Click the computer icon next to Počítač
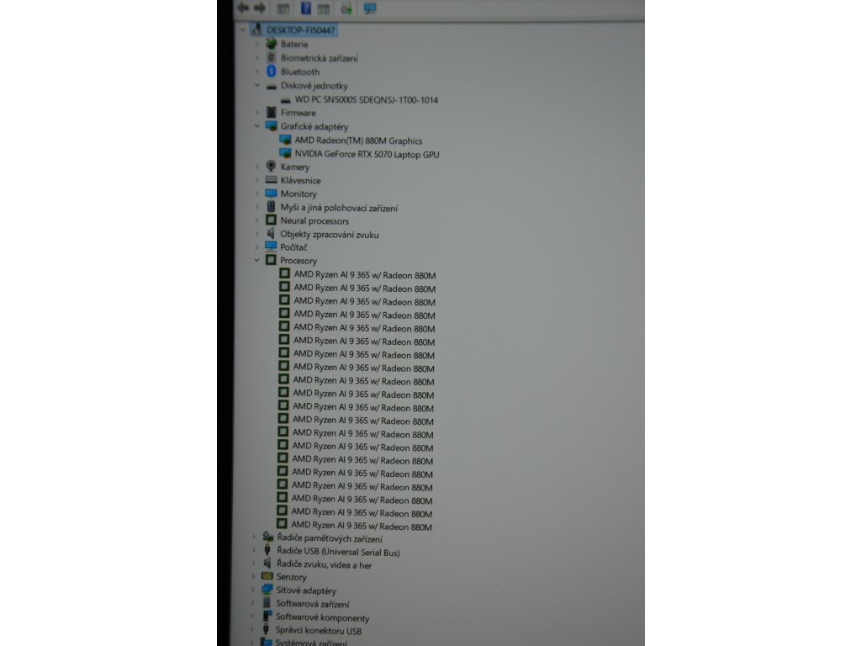Image resolution: width=861 pixels, height=646 pixels. 271,246
